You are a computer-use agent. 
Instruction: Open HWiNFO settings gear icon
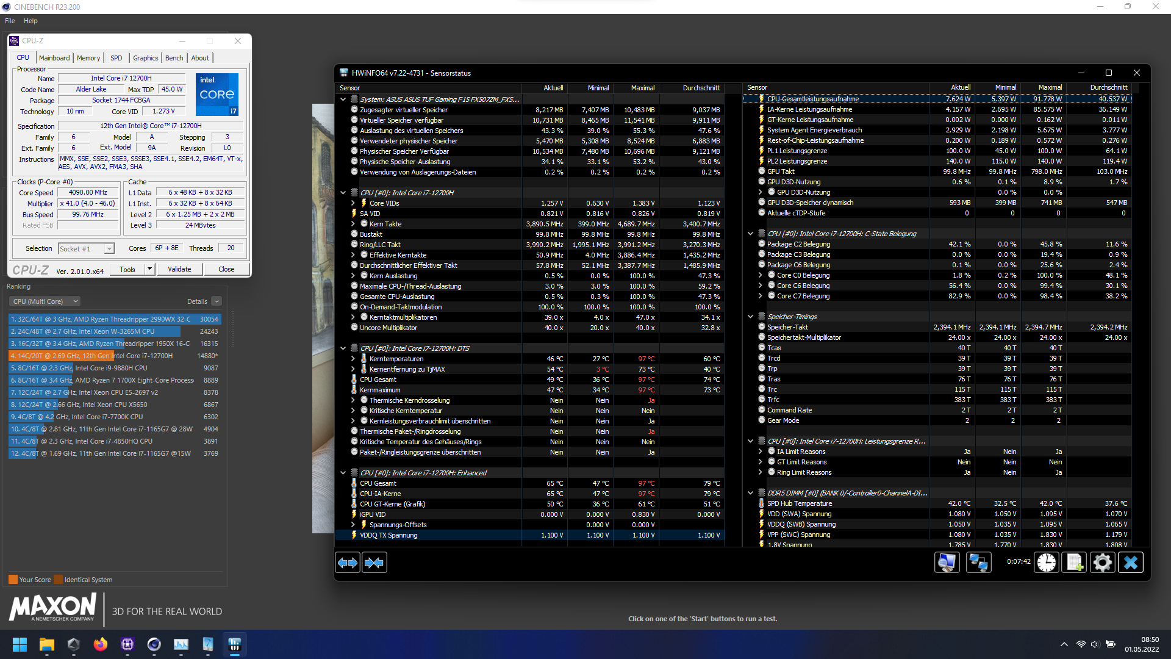[1102, 563]
